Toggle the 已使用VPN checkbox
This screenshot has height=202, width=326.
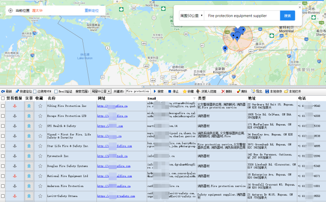point(35,91)
